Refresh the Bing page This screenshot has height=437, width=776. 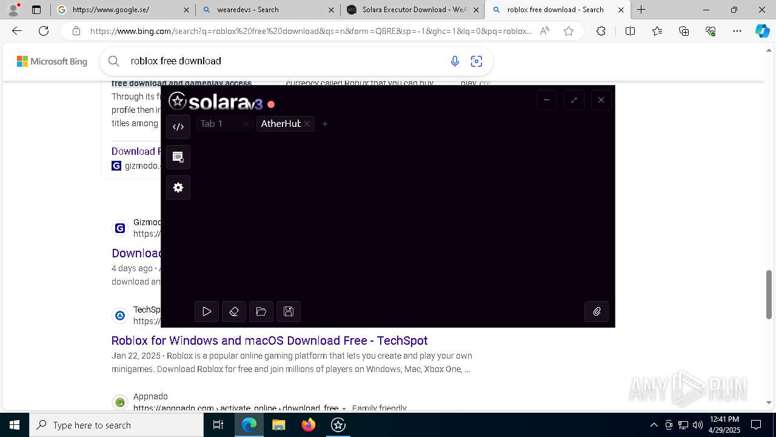[x=44, y=31]
